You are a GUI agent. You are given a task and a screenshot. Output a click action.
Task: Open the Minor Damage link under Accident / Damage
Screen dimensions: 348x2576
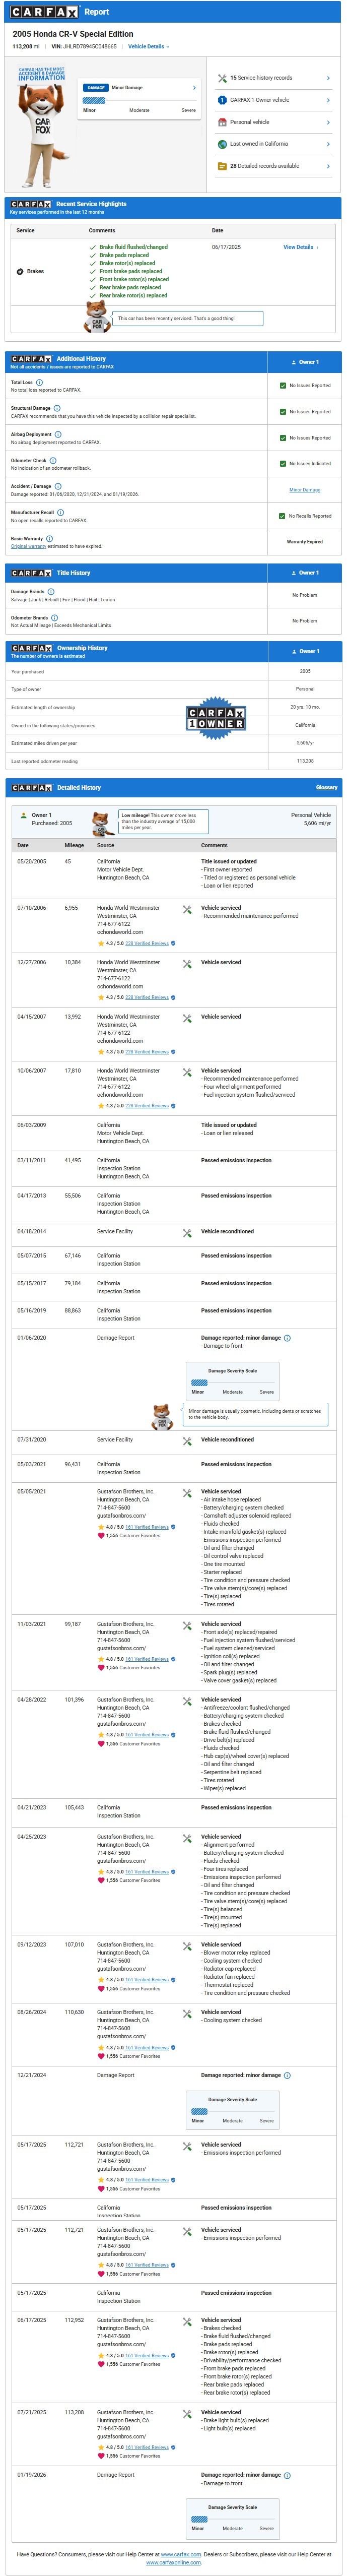[305, 490]
